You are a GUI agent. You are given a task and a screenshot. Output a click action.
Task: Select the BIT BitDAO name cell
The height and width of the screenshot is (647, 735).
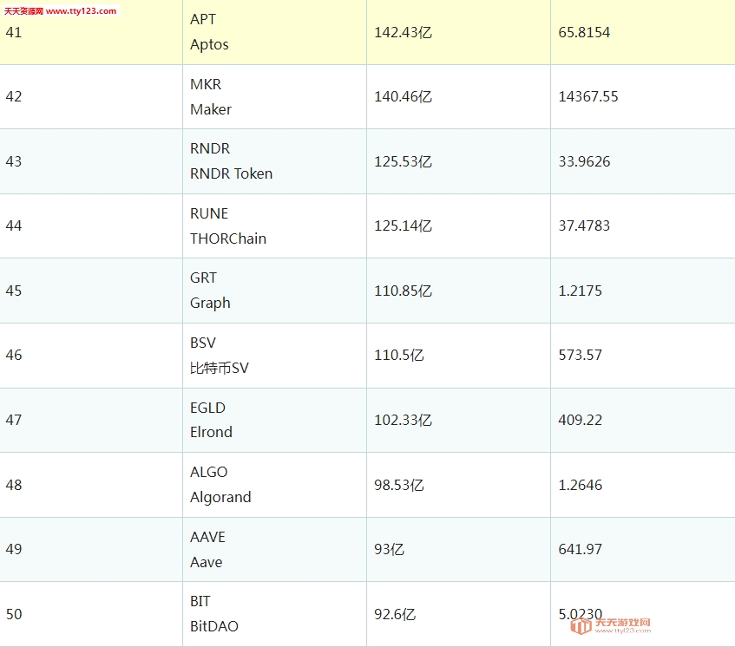(275, 614)
